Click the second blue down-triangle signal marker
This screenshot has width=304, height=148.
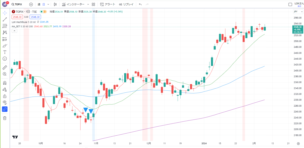point(91,111)
